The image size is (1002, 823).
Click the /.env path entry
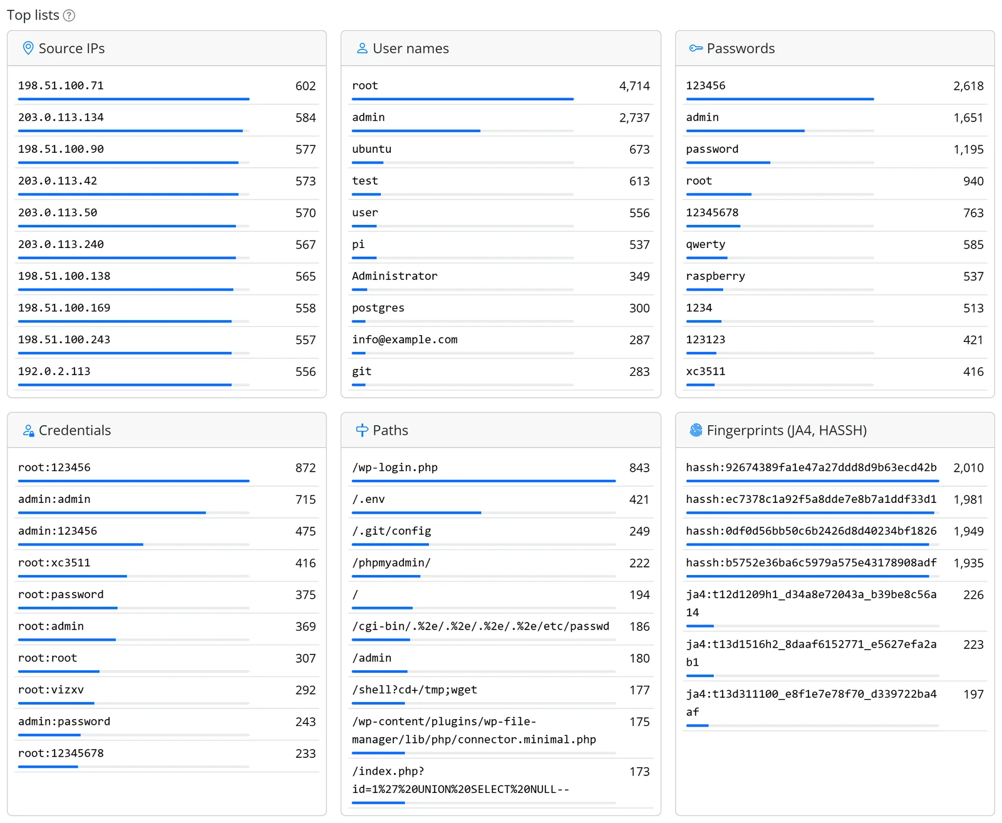(x=368, y=499)
